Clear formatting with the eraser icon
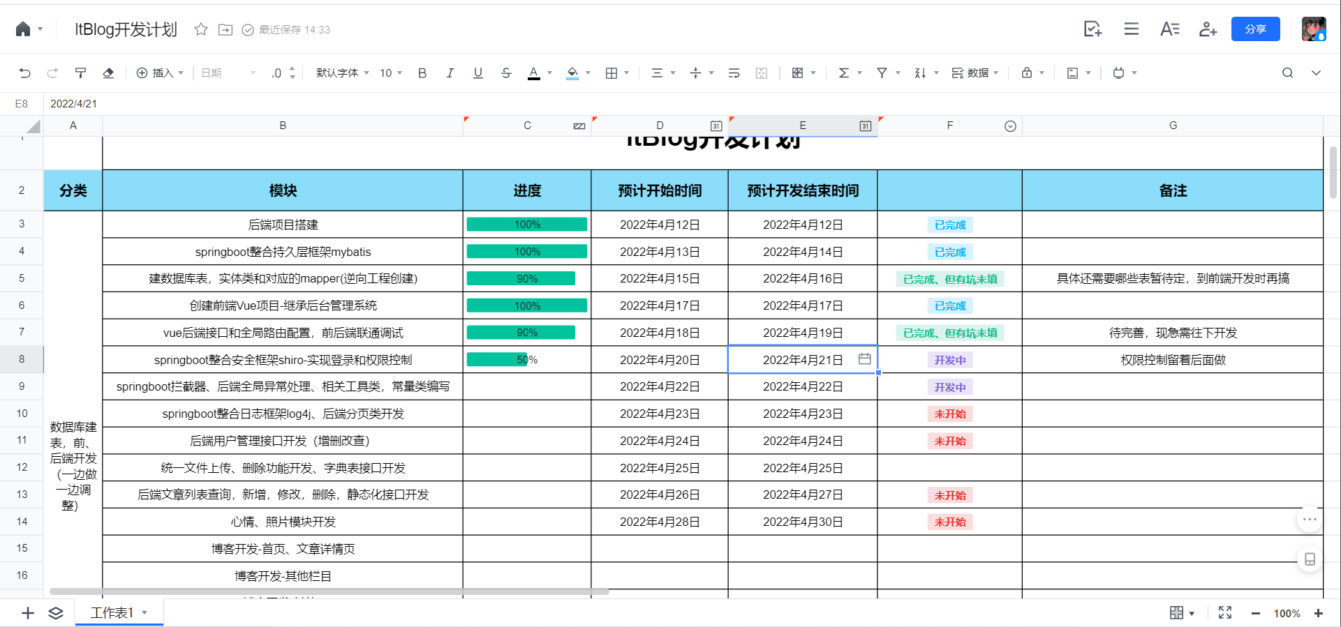 coord(108,73)
